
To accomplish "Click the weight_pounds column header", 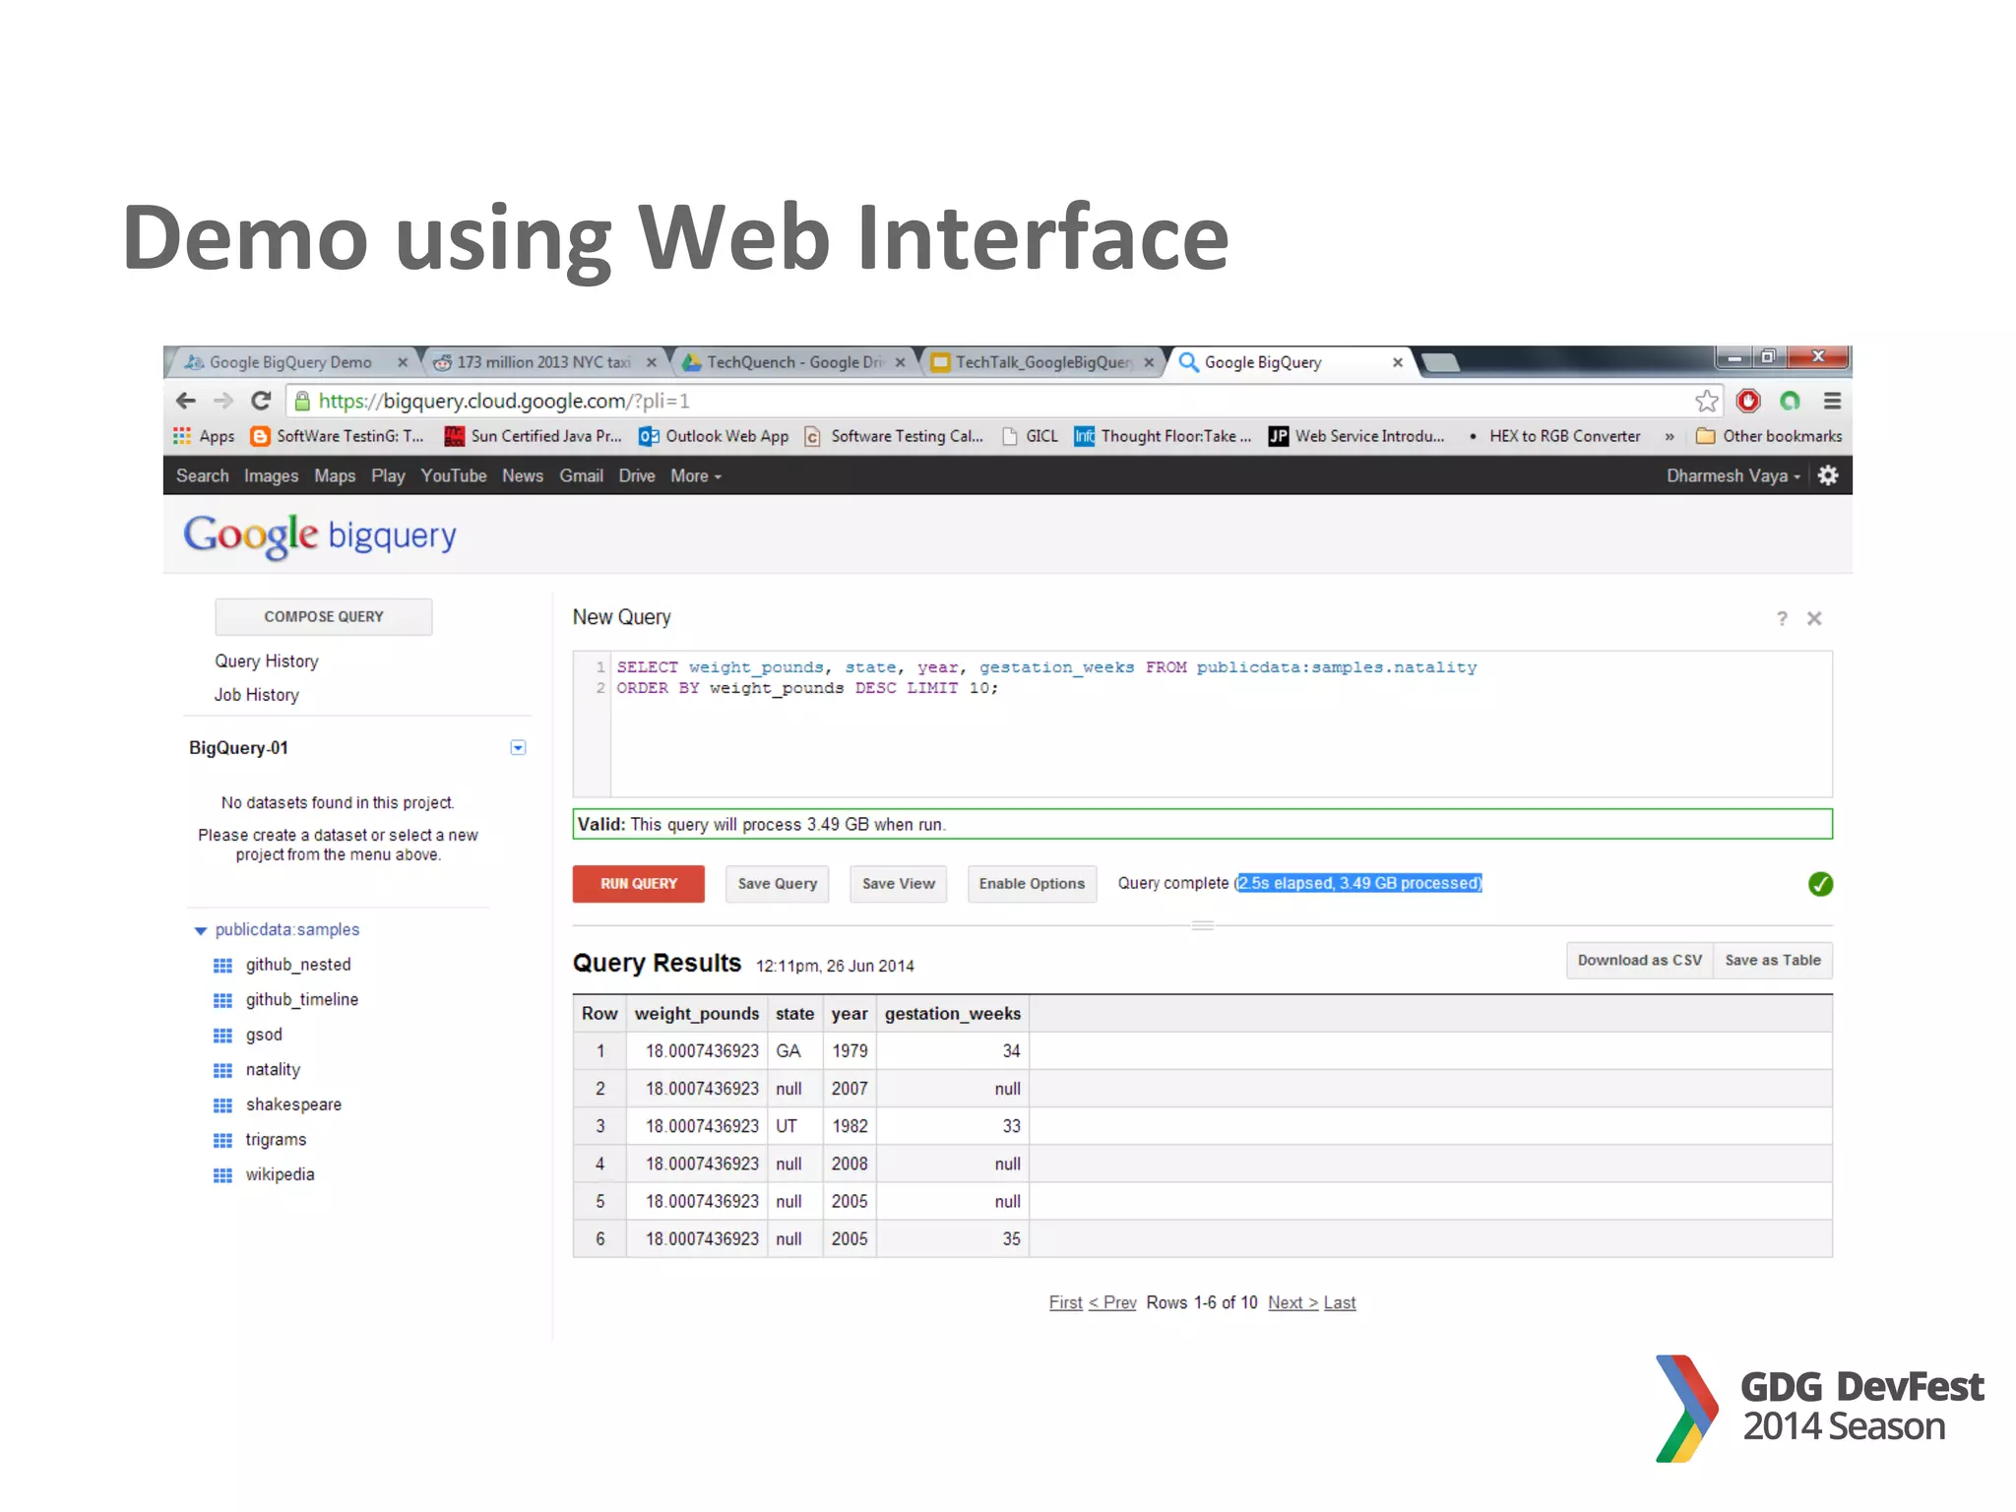I will (697, 1014).
